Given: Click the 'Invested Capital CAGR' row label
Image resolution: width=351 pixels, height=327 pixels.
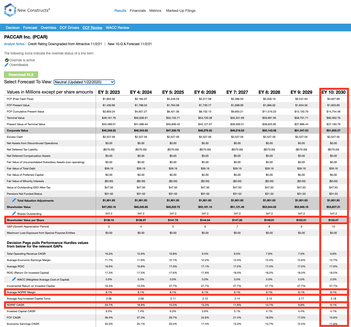Looking at the screenshot, I should (x=21, y=311).
